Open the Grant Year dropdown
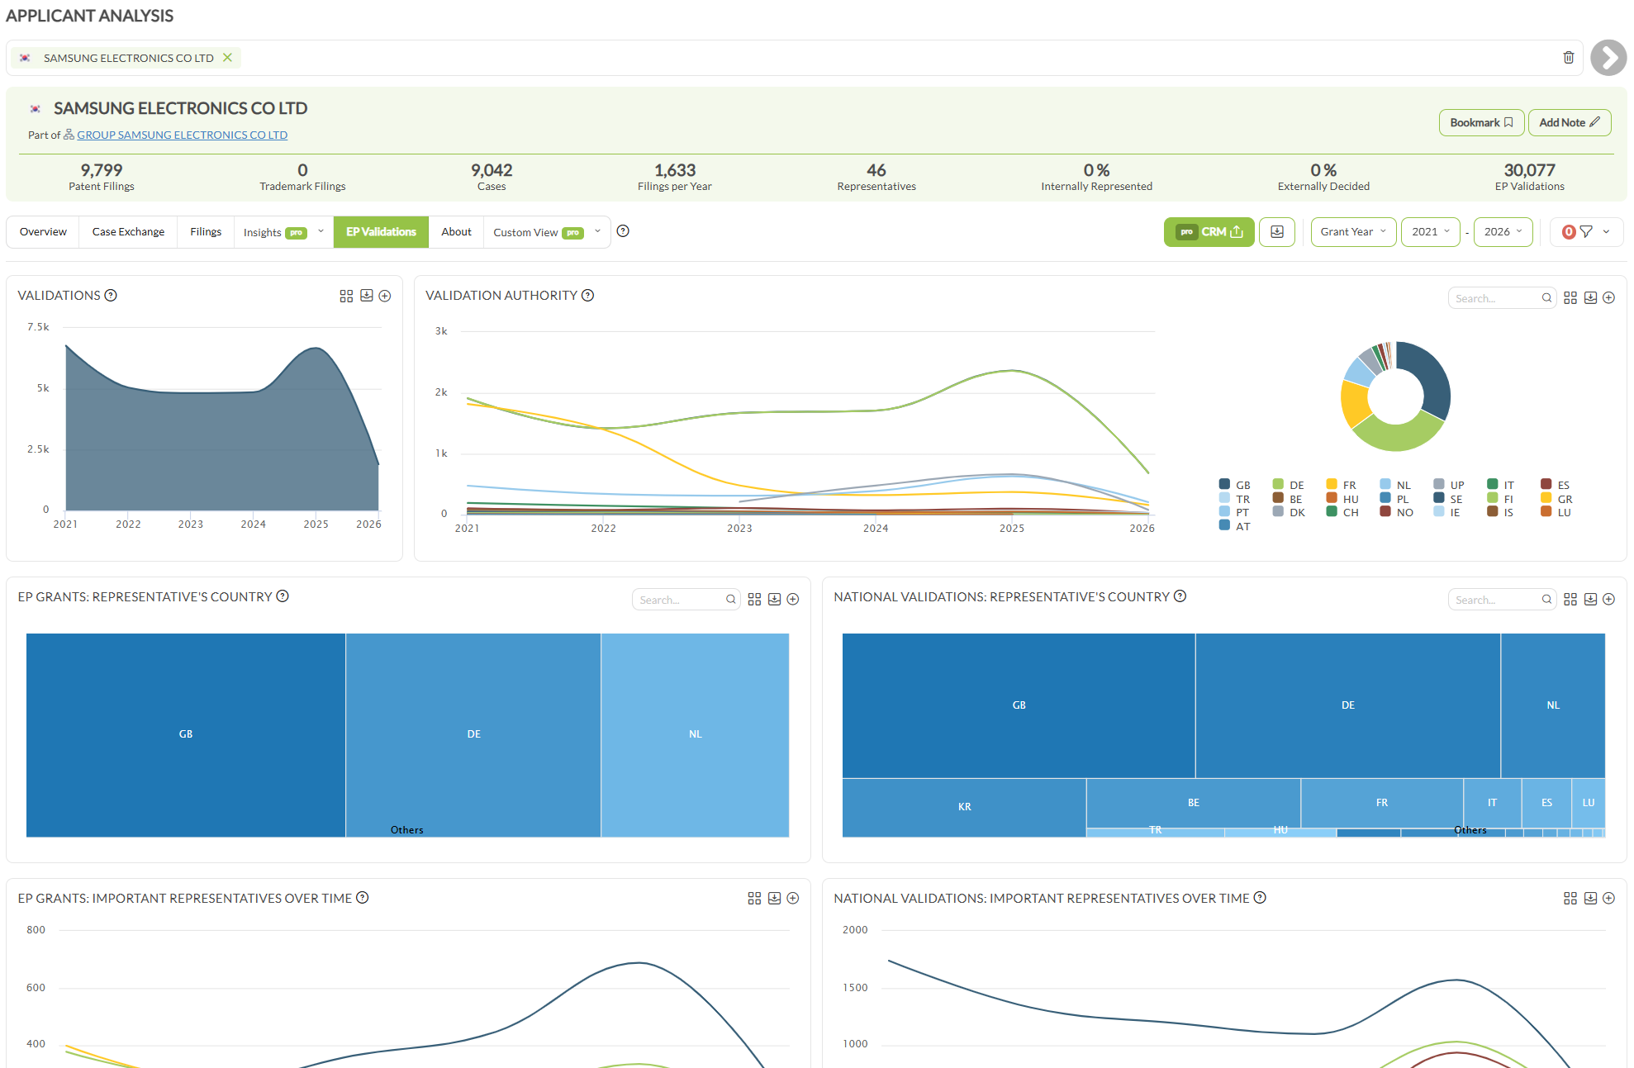This screenshot has width=1634, height=1068. [x=1353, y=232]
